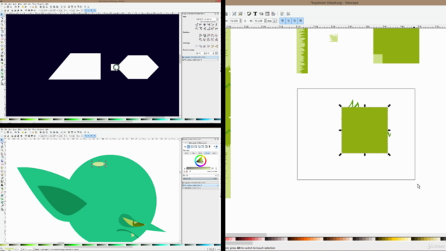Switch color mode to CMYK in Fill panel
The height and width of the screenshot is (251, 446).
[200, 153]
